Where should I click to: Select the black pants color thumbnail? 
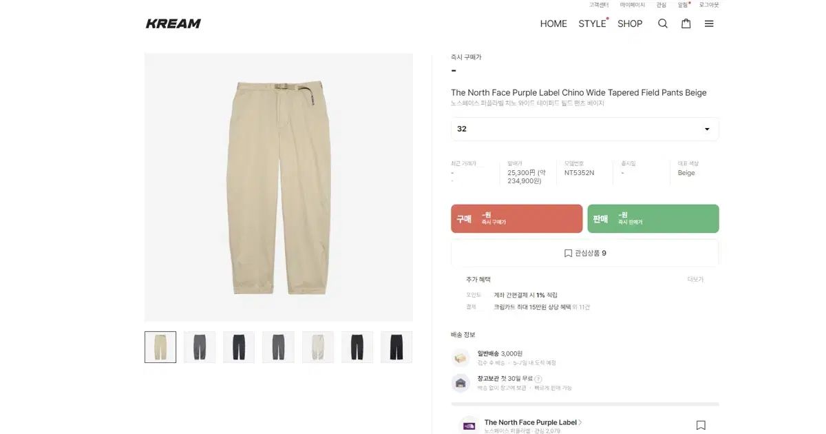pos(396,347)
